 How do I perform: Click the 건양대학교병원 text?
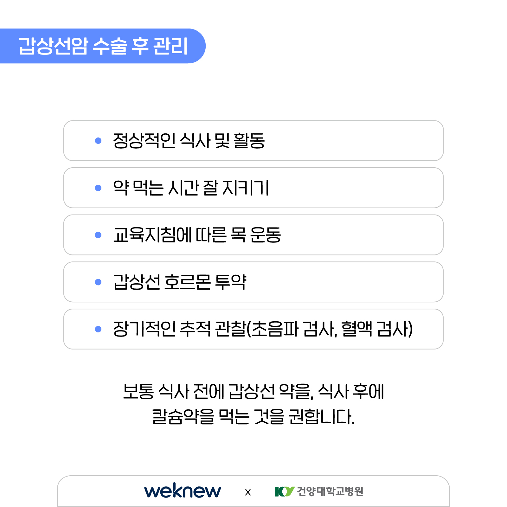[330, 491]
